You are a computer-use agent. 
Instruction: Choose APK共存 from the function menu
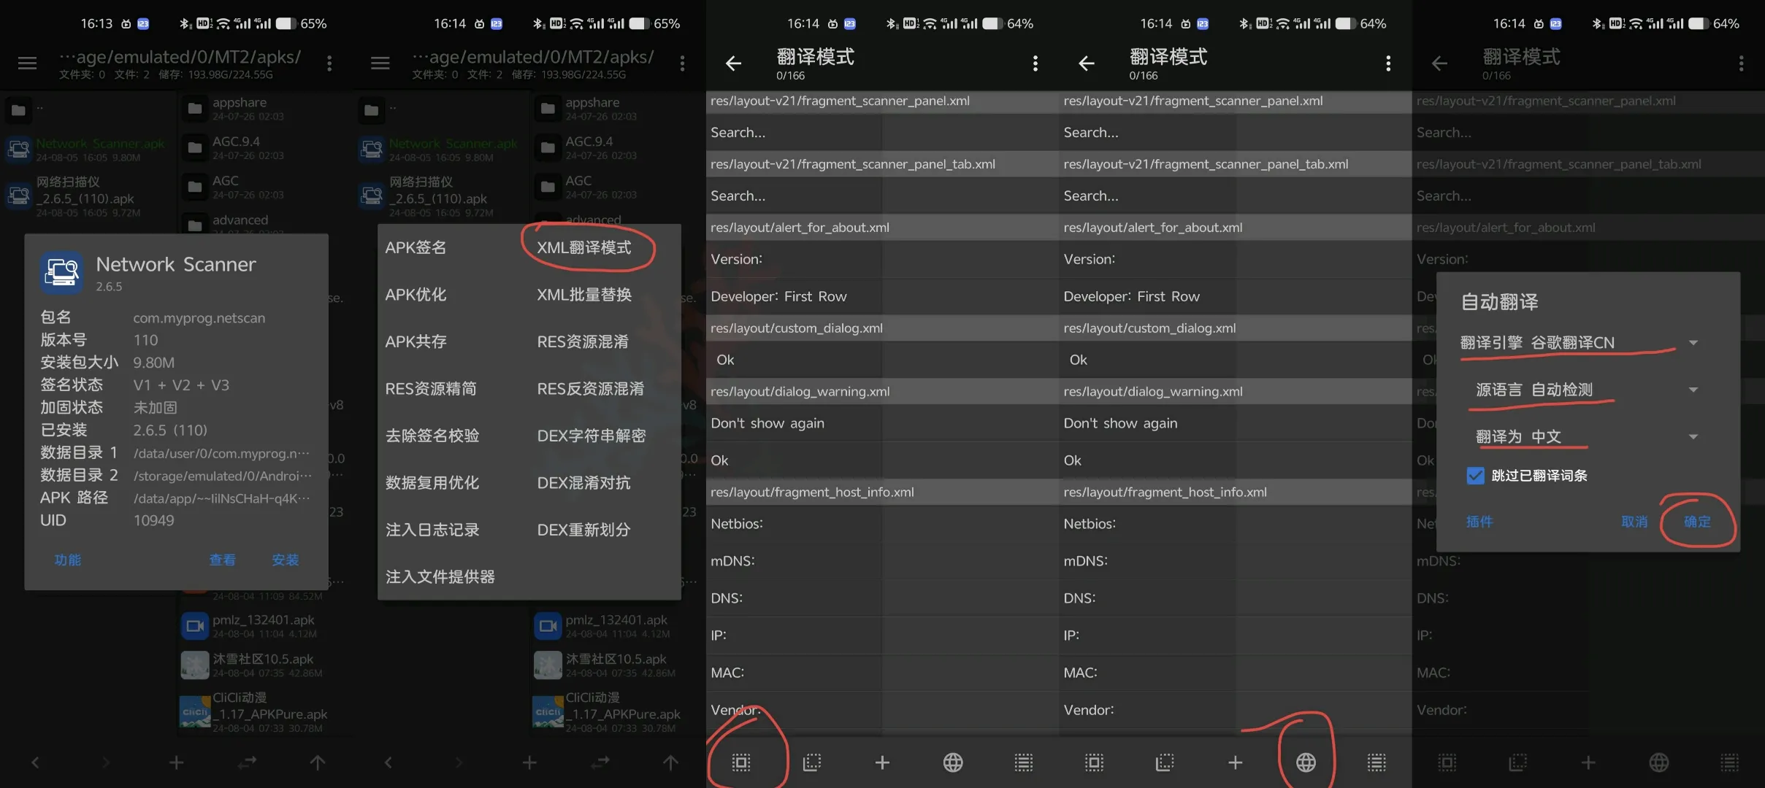416,341
